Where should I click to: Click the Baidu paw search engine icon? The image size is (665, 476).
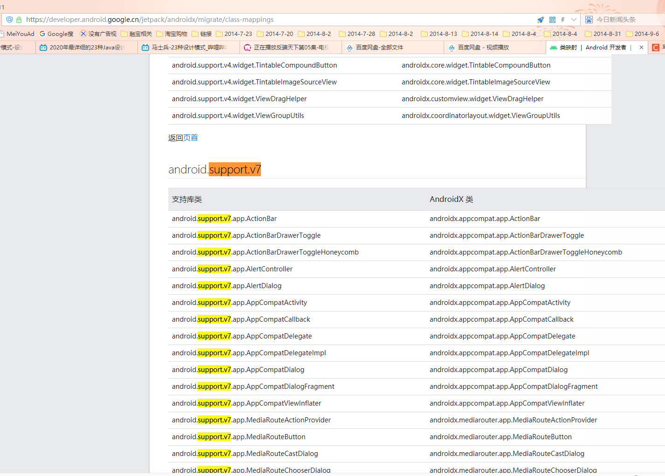click(589, 20)
